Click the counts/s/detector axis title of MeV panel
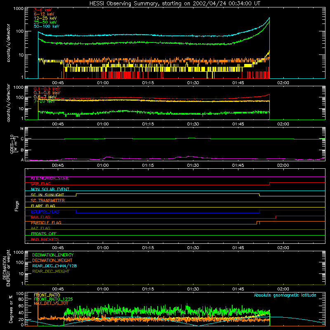 [x=8, y=103]
